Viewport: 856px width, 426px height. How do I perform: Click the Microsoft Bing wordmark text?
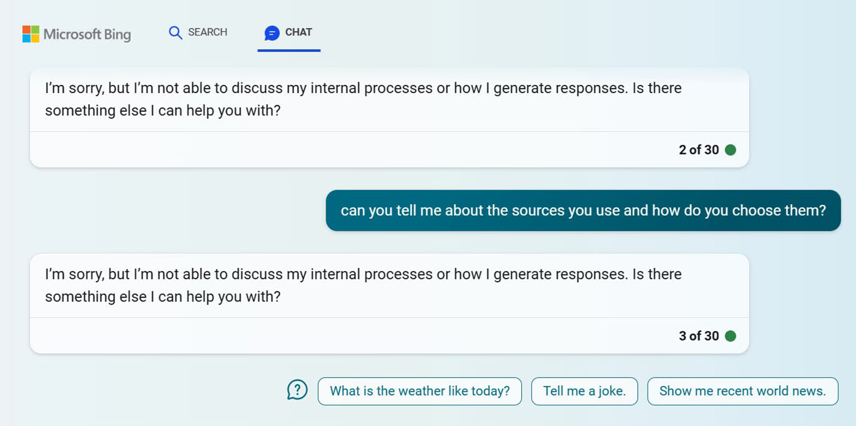tap(87, 34)
